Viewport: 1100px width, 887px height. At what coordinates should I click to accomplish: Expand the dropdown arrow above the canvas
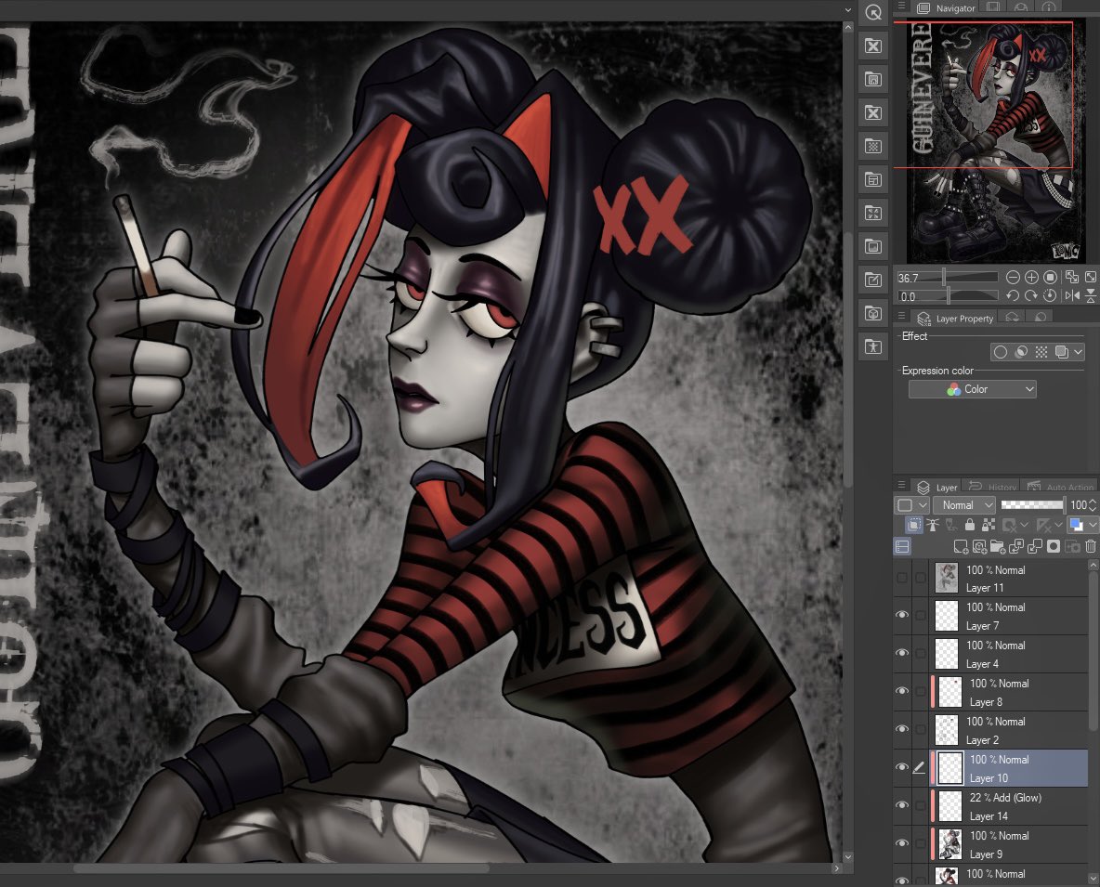point(847,10)
